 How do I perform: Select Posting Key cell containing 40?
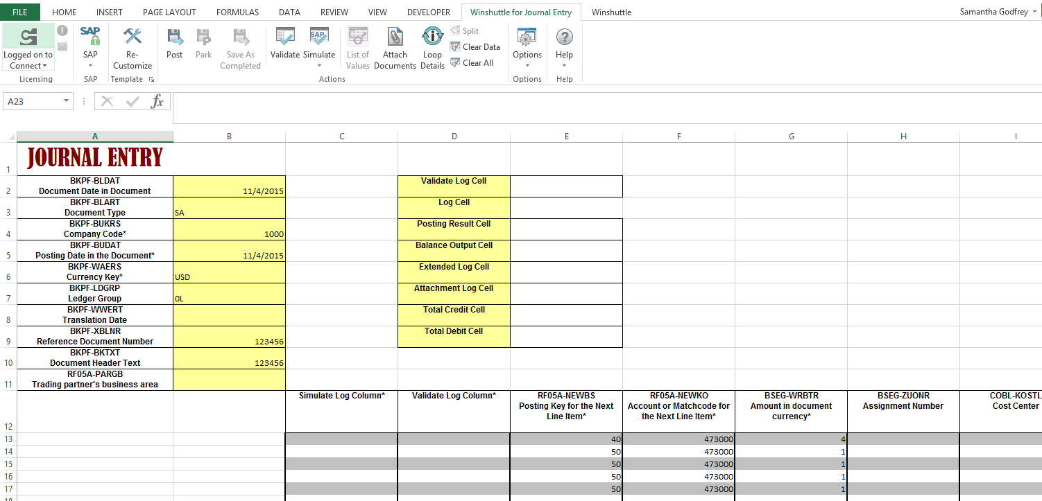pyautogui.click(x=566, y=439)
